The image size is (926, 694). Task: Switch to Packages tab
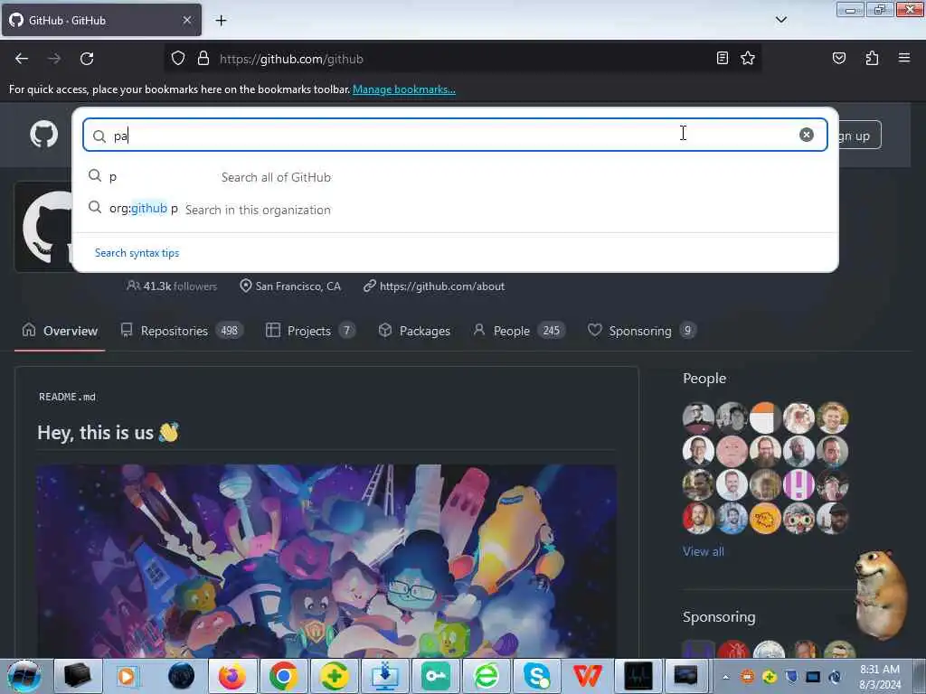(414, 331)
